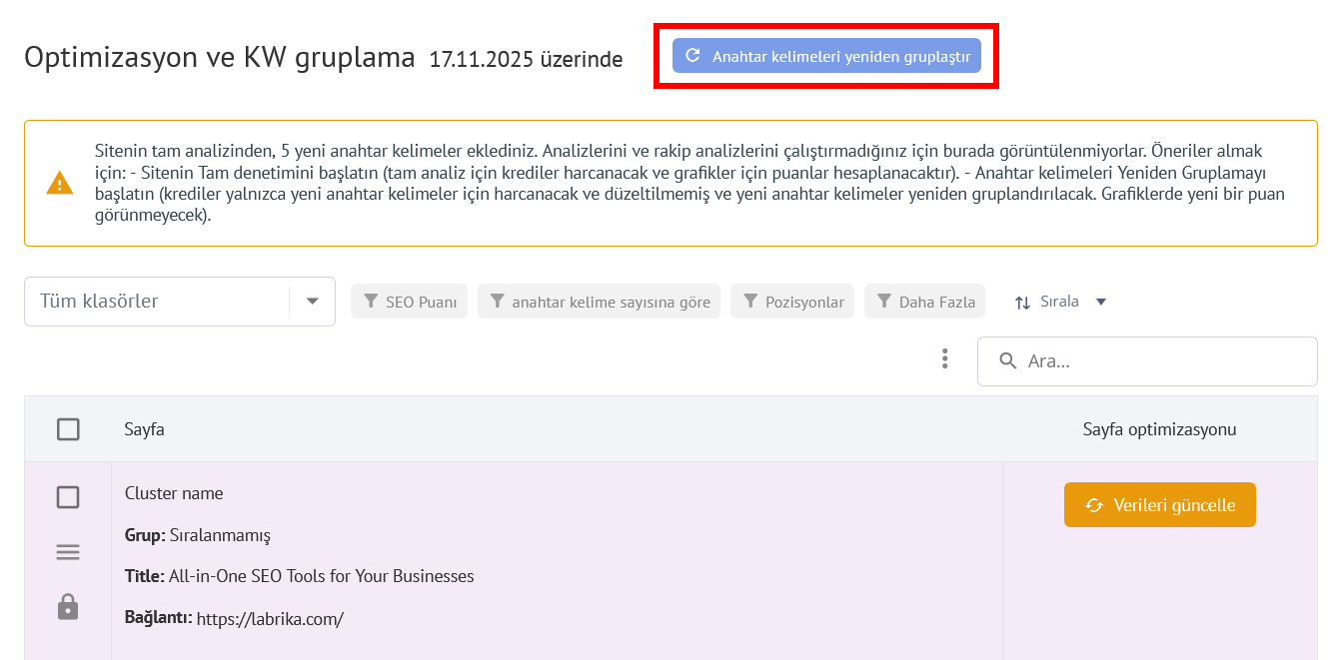This screenshot has height=660, width=1334.
Task: Click the warning triangle in the notice banner
Action: tap(58, 183)
